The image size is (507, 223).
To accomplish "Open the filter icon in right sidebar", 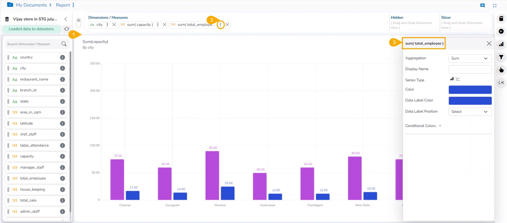I will [501, 57].
